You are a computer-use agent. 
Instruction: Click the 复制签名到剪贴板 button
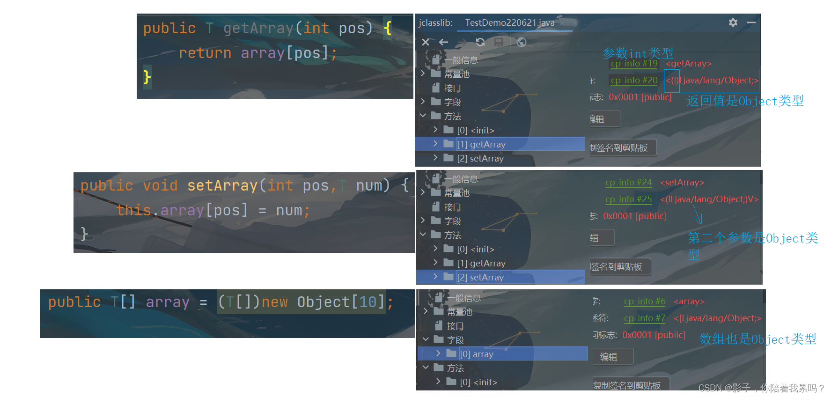631,385
